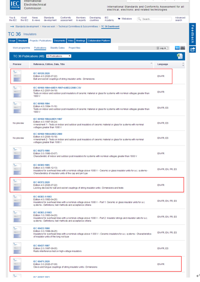Open Stability Dates sub-tab
Viewport: 200px width, 282px height.
click(x=57, y=48)
